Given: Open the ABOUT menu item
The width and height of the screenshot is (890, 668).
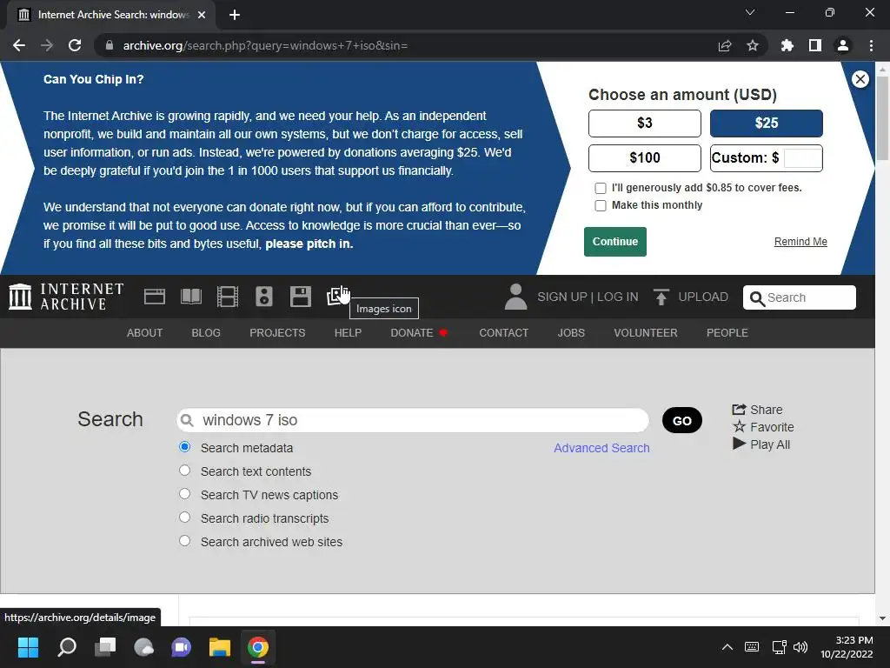Looking at the screenshot, I should click(145, 333).
